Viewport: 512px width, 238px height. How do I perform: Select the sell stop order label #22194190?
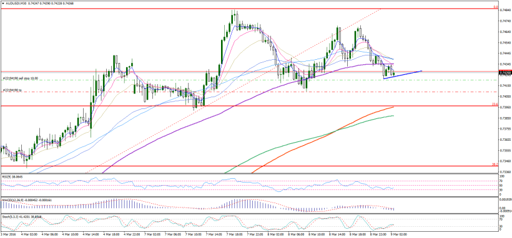20,79
